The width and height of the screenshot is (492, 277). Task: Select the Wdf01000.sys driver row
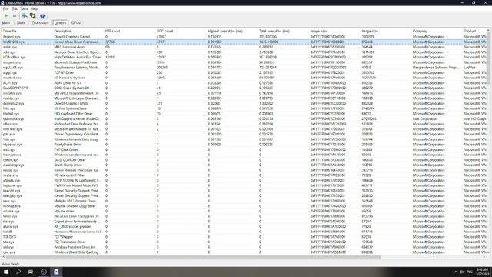click(244, 42)
